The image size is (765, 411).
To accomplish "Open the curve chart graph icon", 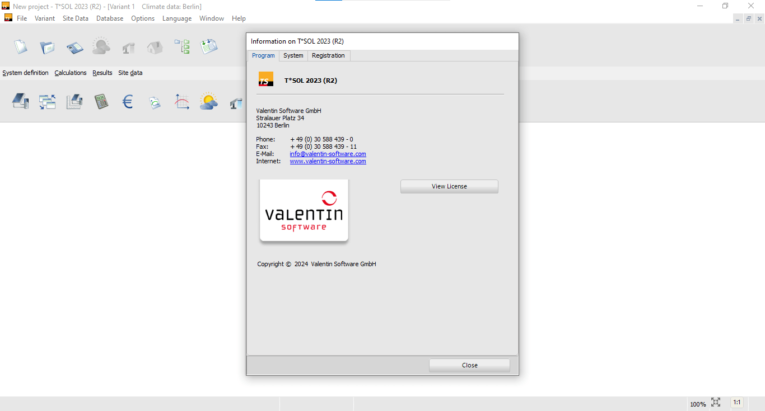I will point(182,101).
